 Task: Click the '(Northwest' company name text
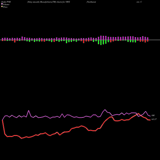[x=91, y=2]
